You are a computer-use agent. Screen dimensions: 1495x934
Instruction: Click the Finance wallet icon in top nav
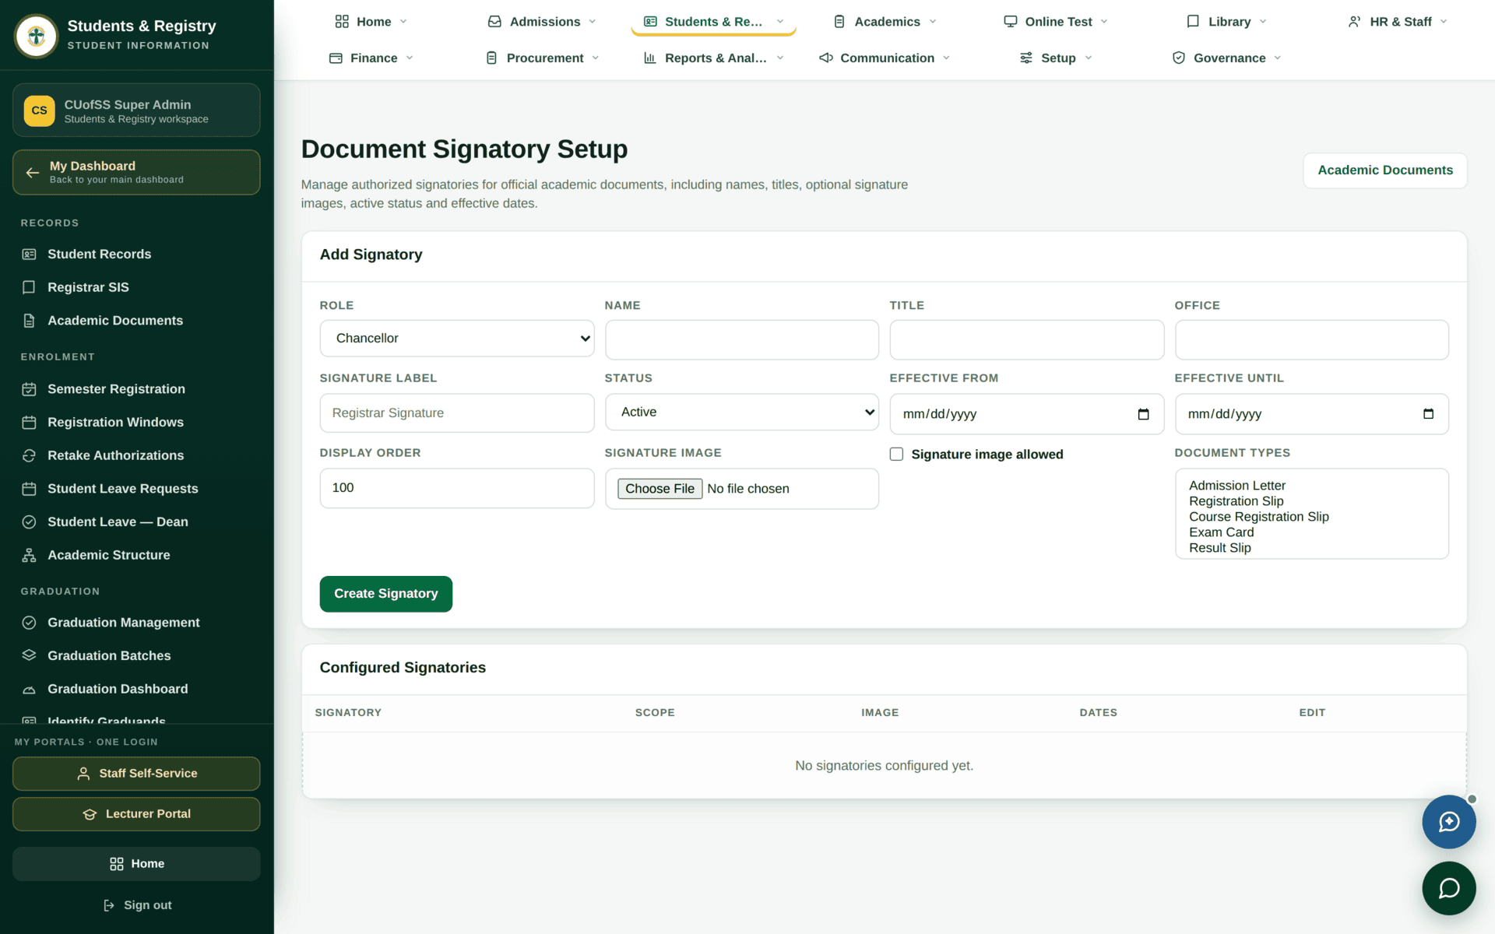336,58
